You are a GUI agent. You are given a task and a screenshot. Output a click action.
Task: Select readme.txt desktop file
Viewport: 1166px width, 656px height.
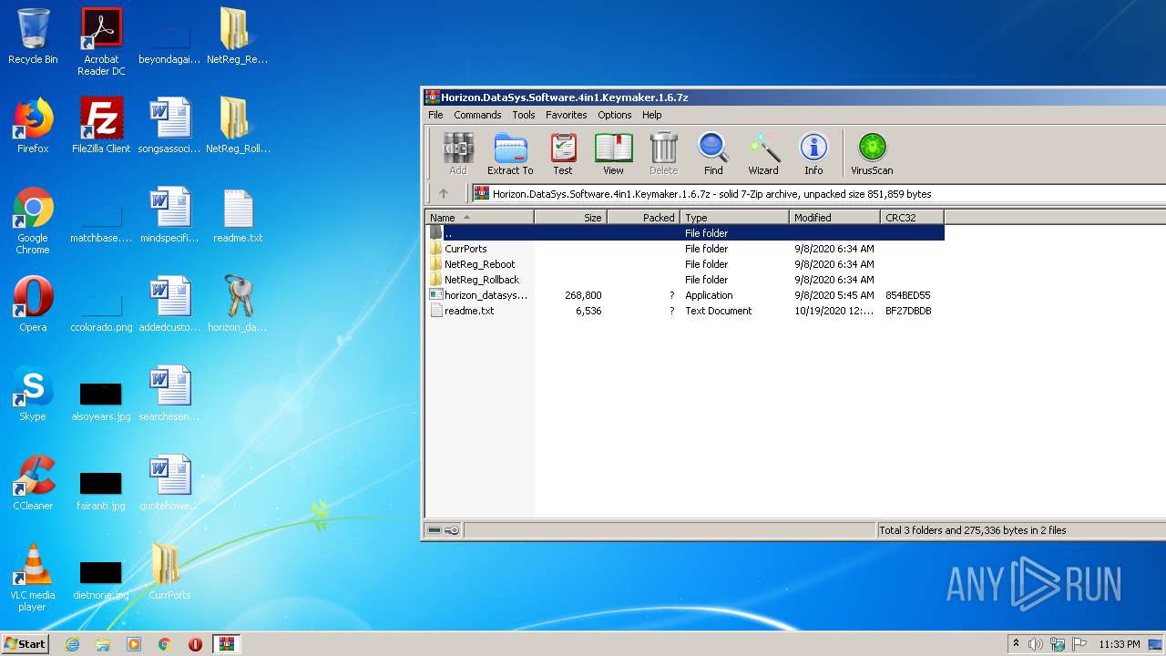[238, 215]
